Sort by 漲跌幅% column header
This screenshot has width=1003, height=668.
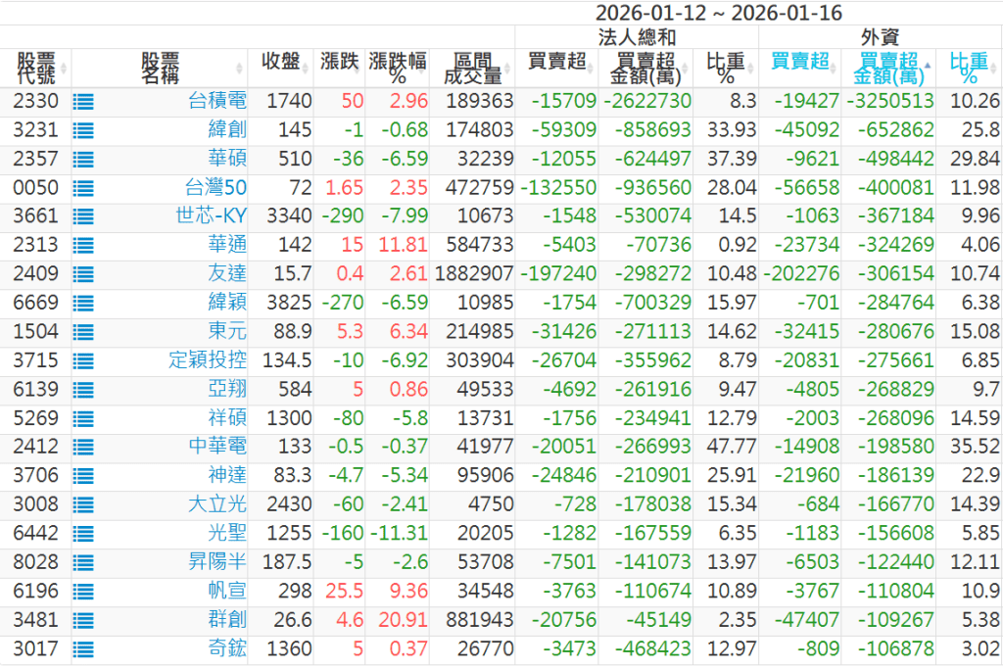point(398,68)
